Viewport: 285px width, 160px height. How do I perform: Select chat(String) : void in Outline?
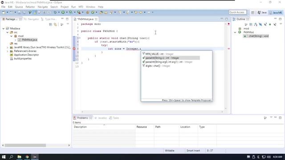[256, 36]
